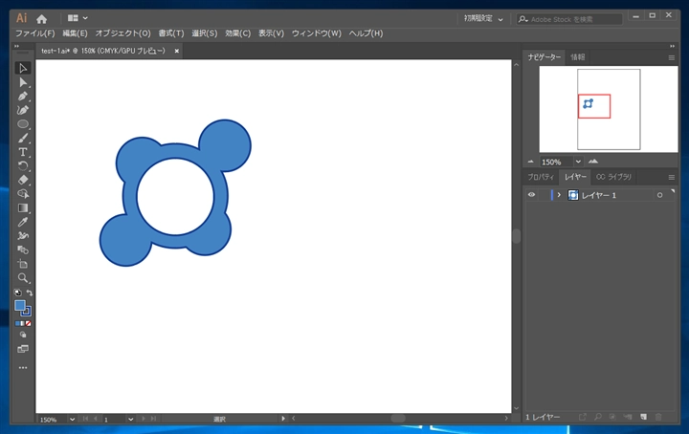This screenshot has width=689, height=434.
Task: Change the screen mode
Action: tap(23, 349)
